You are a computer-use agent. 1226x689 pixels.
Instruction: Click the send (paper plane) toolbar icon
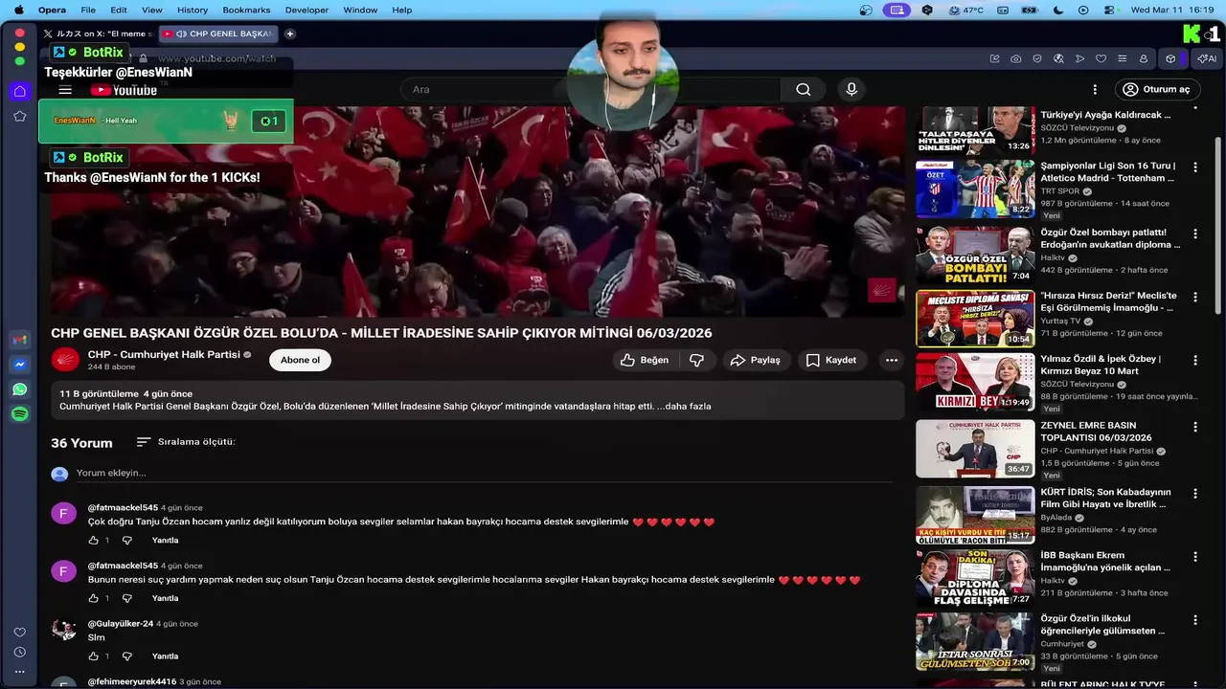click(1079, 58)
